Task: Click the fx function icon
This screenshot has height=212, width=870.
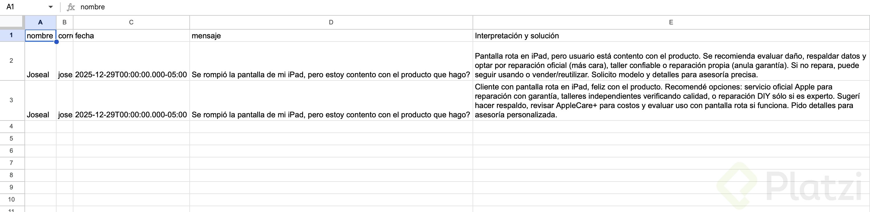Action: tap(71, 7)
